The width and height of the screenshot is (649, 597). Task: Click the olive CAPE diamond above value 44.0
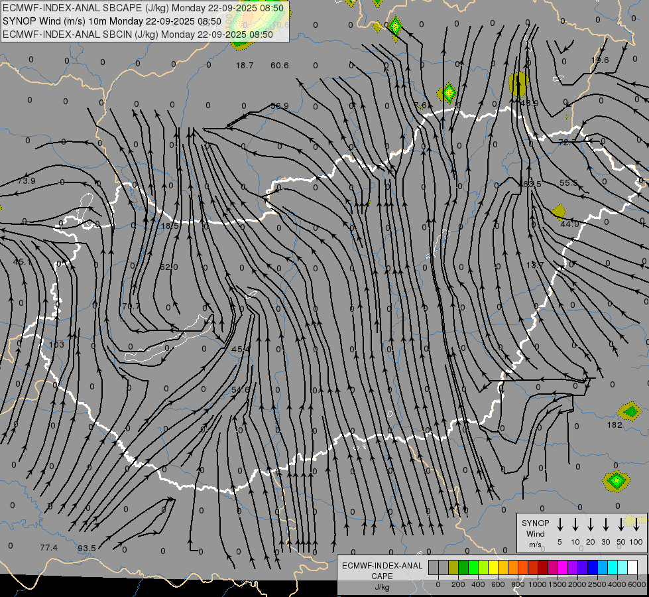(x=558, y=212)
